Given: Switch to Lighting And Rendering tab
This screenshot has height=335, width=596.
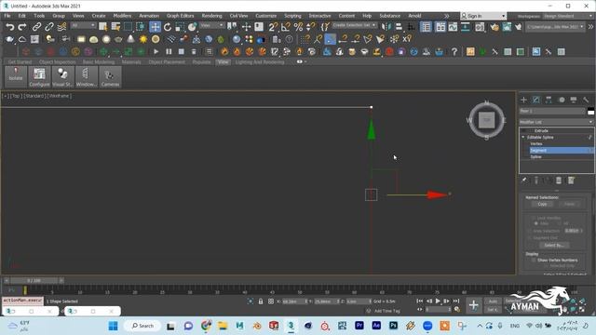Looking at the screenshot, I should [x=260, y=62].
